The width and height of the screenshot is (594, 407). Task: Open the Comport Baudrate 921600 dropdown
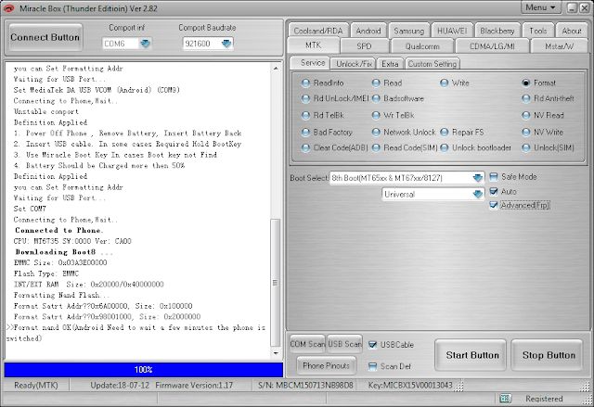226,44
